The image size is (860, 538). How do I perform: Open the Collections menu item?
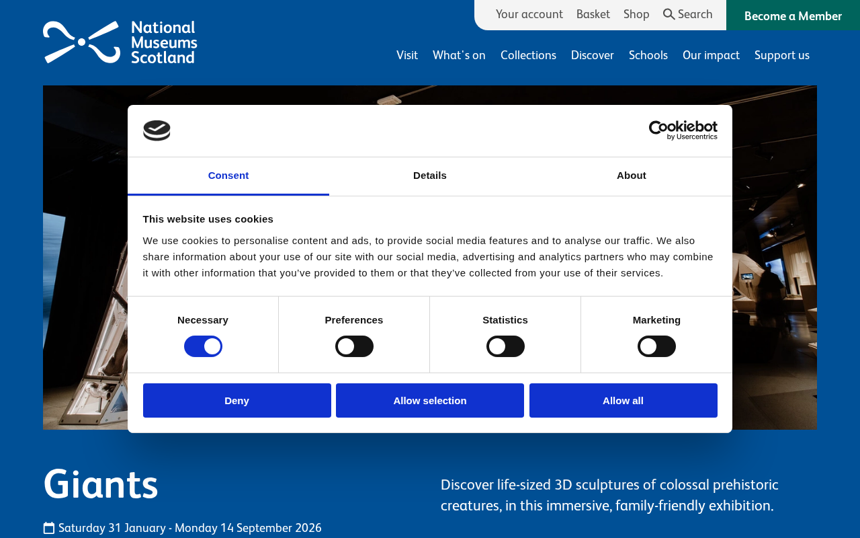coord(528,55)
